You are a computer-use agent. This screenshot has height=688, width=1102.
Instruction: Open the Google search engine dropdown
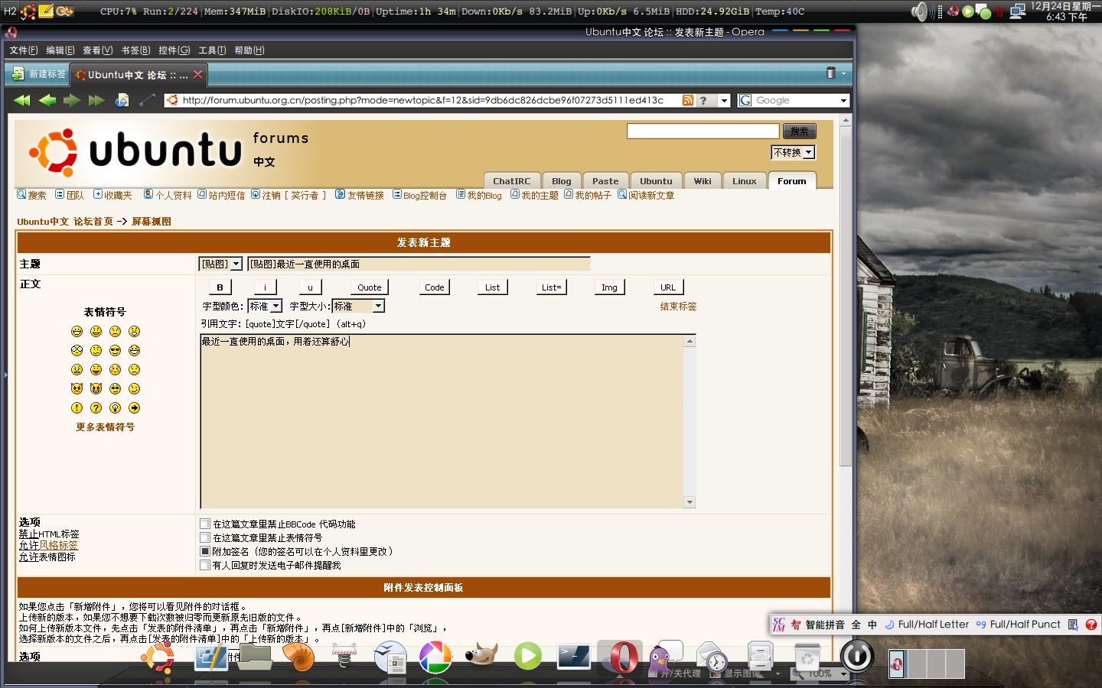point(843,100)
